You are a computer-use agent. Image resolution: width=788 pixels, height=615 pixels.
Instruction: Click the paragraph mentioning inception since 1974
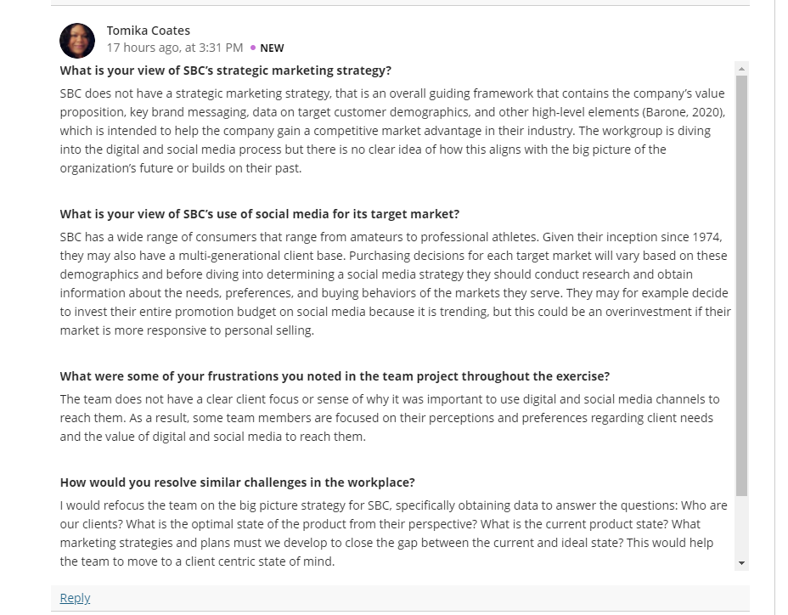(x=395, y=284)
